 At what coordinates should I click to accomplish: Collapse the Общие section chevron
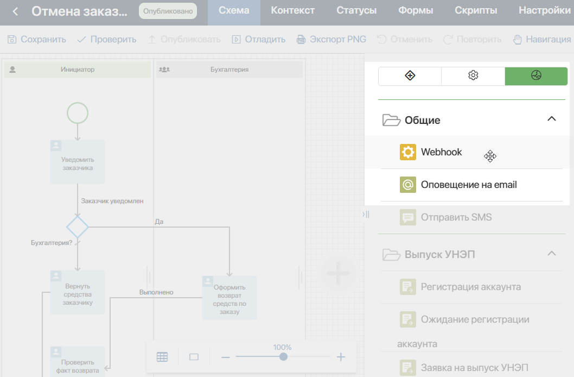pos(552,119)
